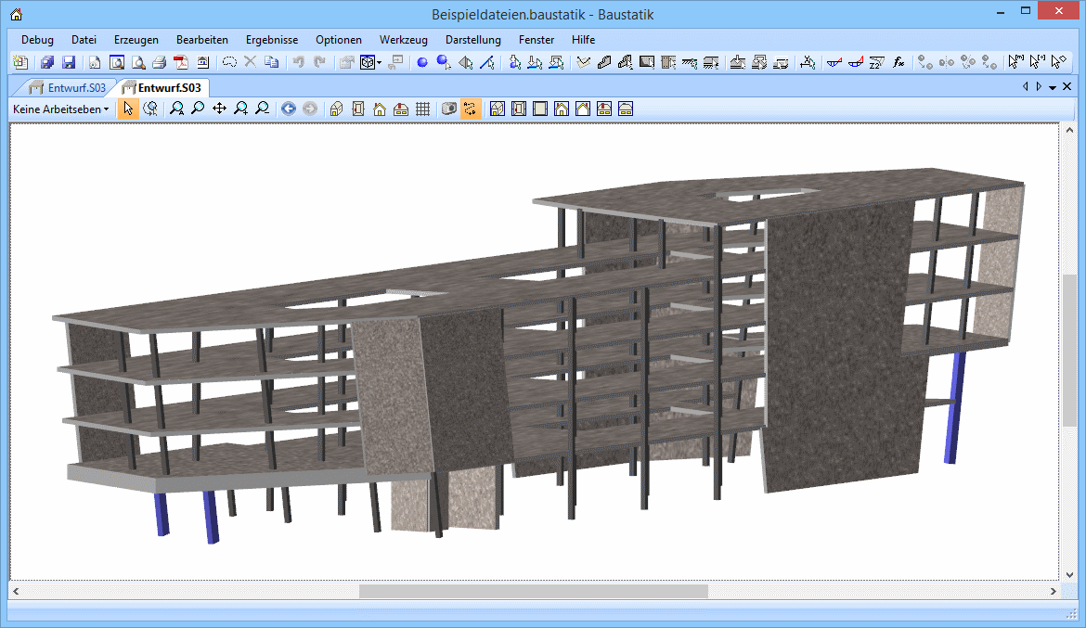Click the blue sphere node icon
The height and width of the screenshot is (628, 1086).
pos(421,63)
